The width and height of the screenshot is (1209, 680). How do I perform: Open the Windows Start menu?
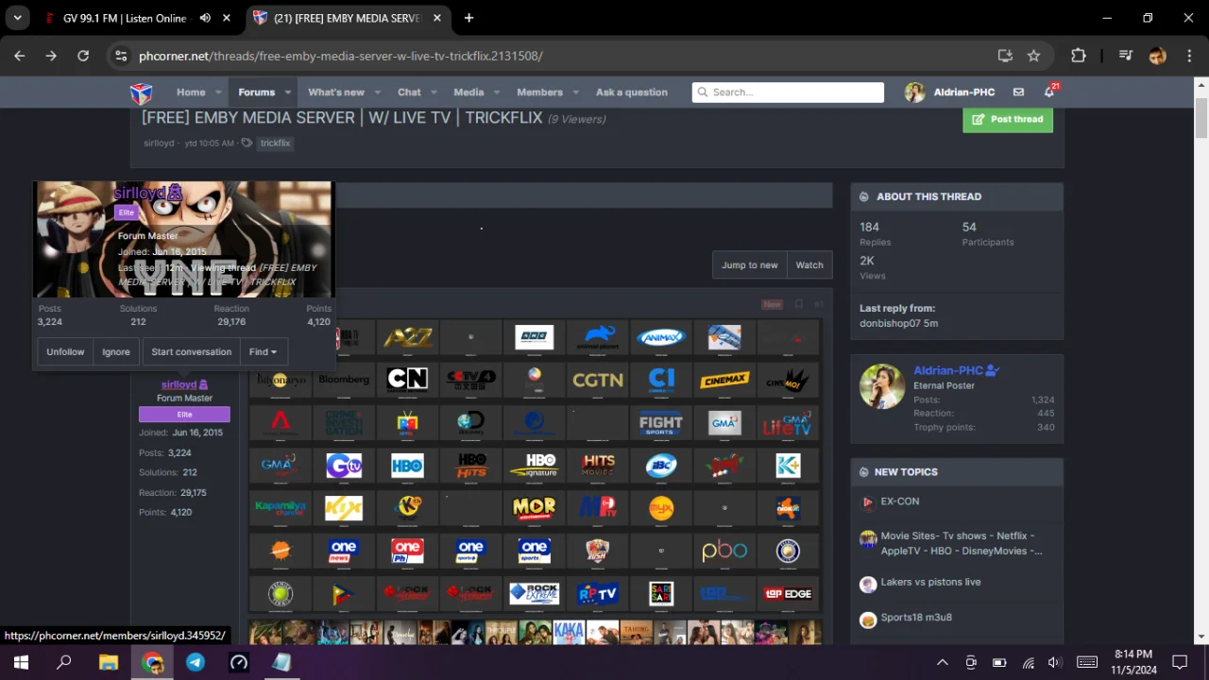coord(21,662)
